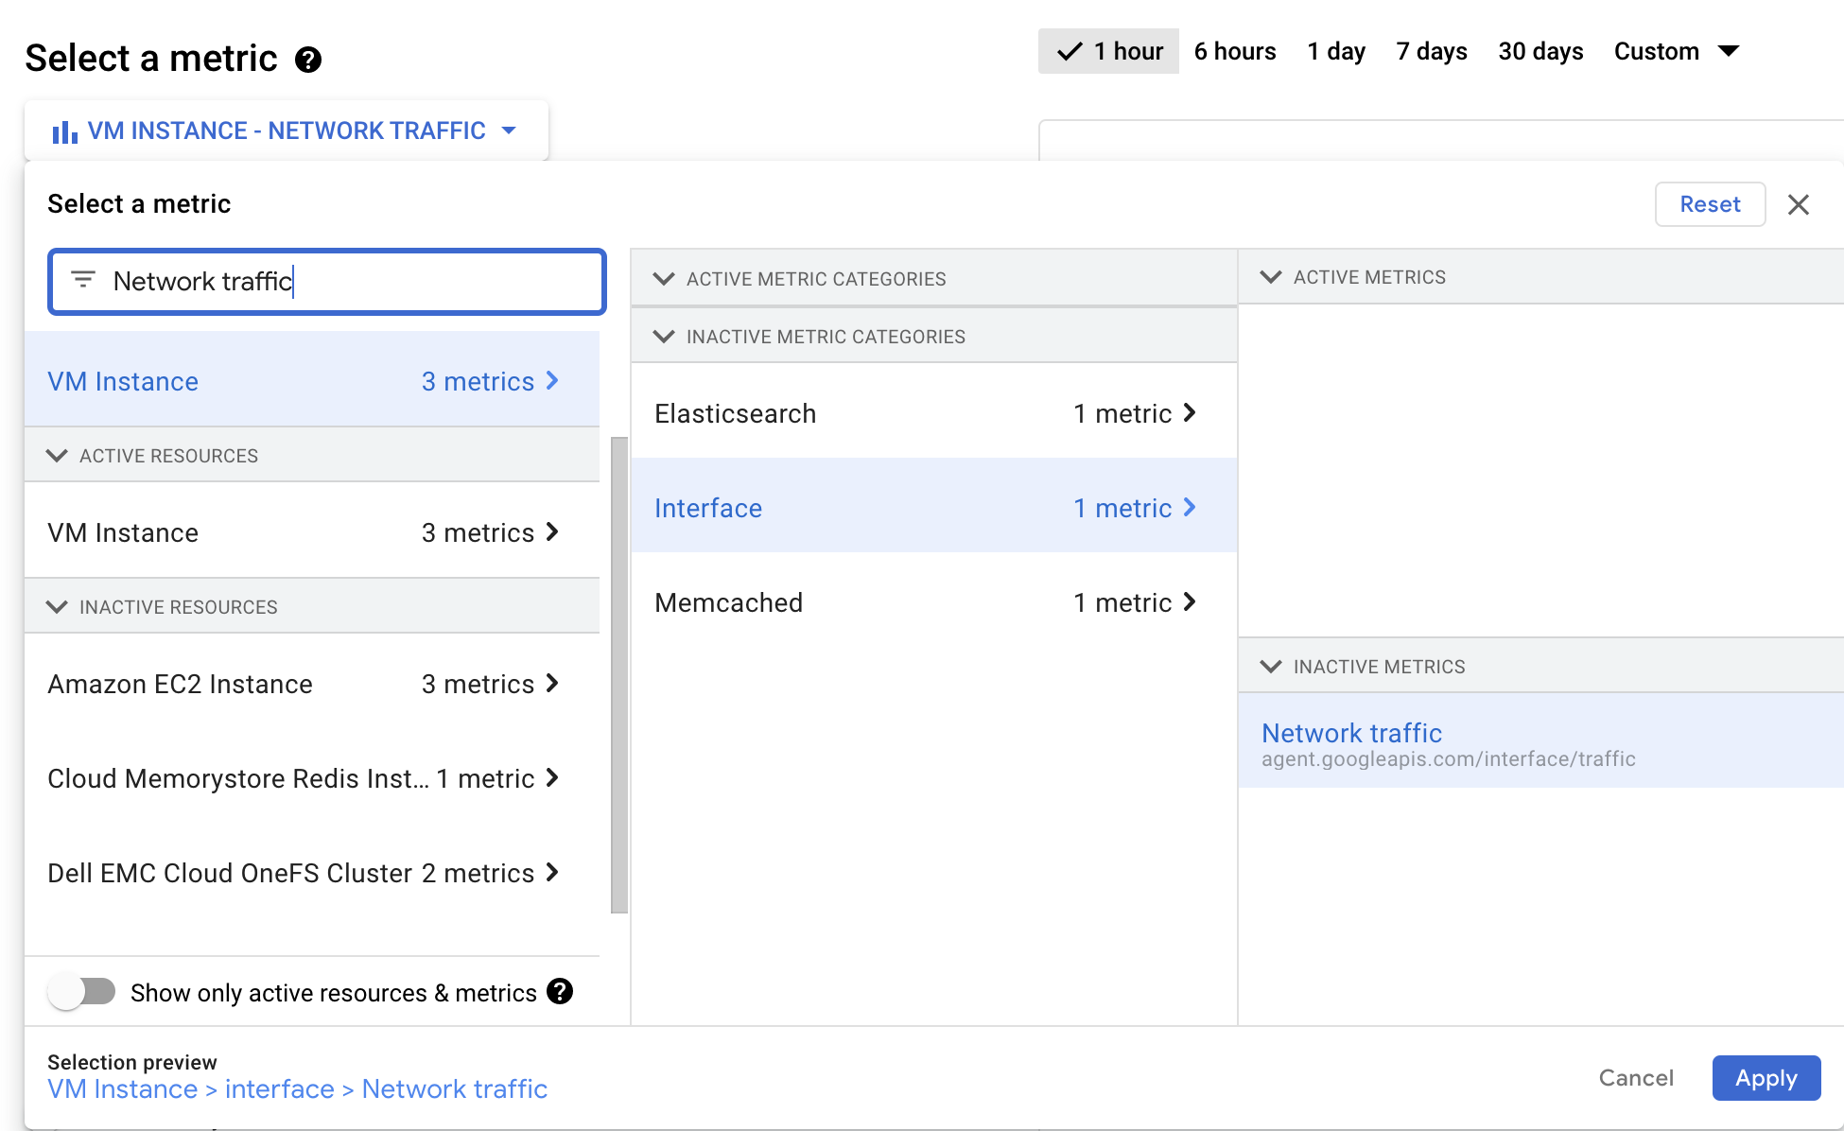The width and height of the screenshot is (1844, 1131).
Task: Open the VM INSTANCE - NETWORK TRAFFIC dropdown
Action: pyautogui.click(x=509, y=130)
